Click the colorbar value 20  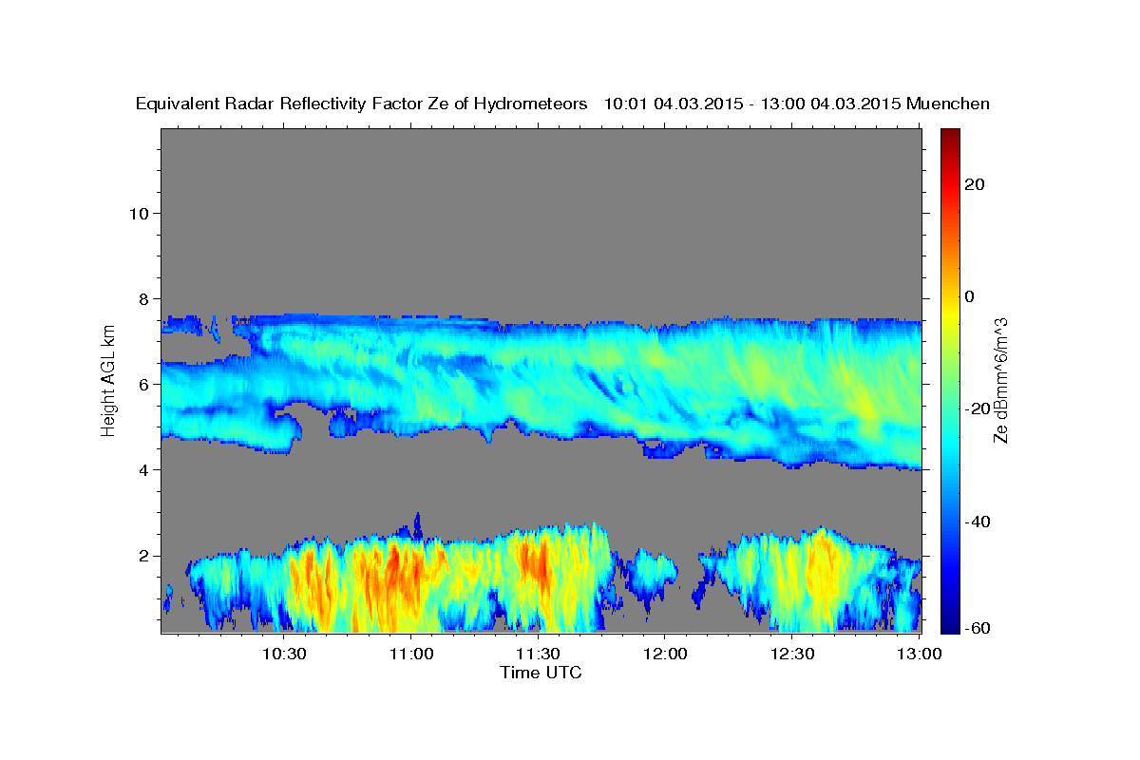click(975, 184)
